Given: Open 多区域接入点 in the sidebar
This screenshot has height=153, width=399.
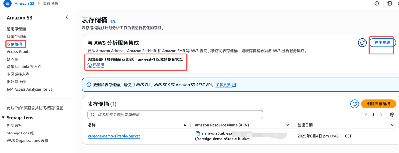Looking at the screenshot, I should pos(18,74).
